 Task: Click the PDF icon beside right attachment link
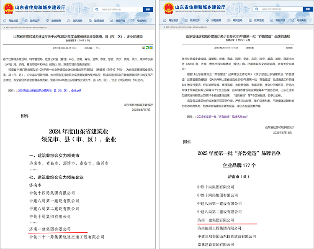click(x=195, y=117)
